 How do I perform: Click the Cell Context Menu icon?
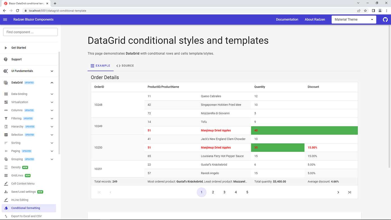[x=6, y=184]
